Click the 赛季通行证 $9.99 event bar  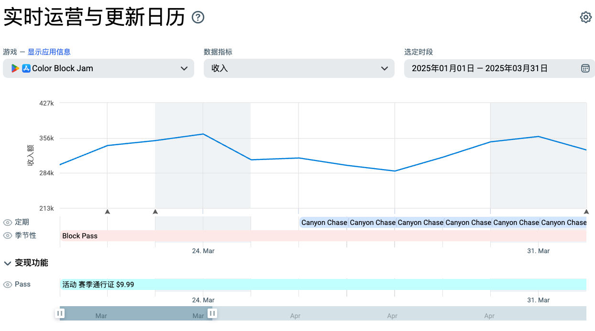click(323, 285)
